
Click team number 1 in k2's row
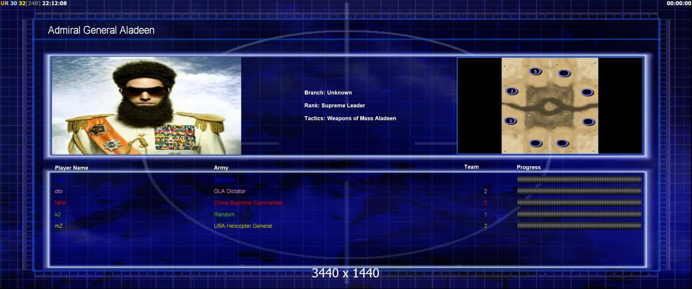pyautogui.click(x=485, y=214)
